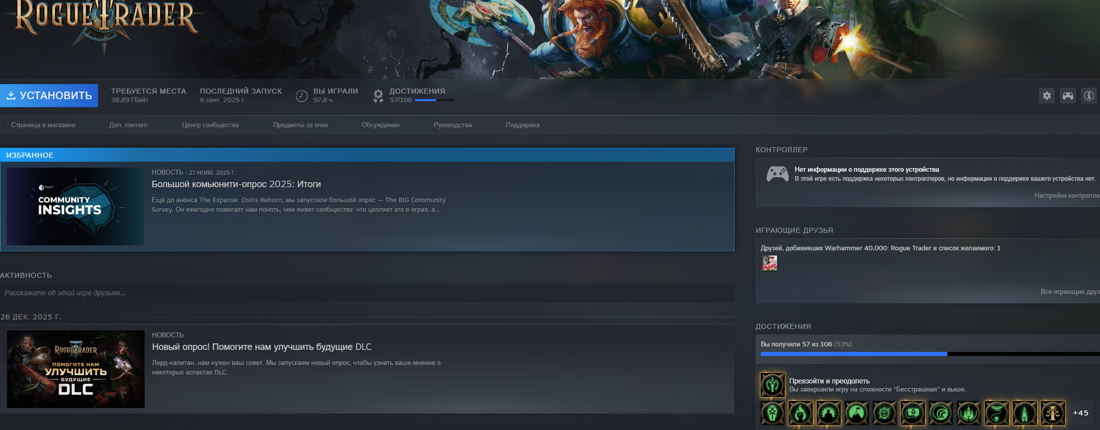Viewport: 1100px width, 430px height.
Task: Open game settings via the gear icon
Action: pos(1046,96)
